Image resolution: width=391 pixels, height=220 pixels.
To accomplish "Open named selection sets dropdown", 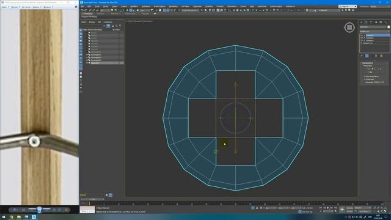I will click(190, 10).
